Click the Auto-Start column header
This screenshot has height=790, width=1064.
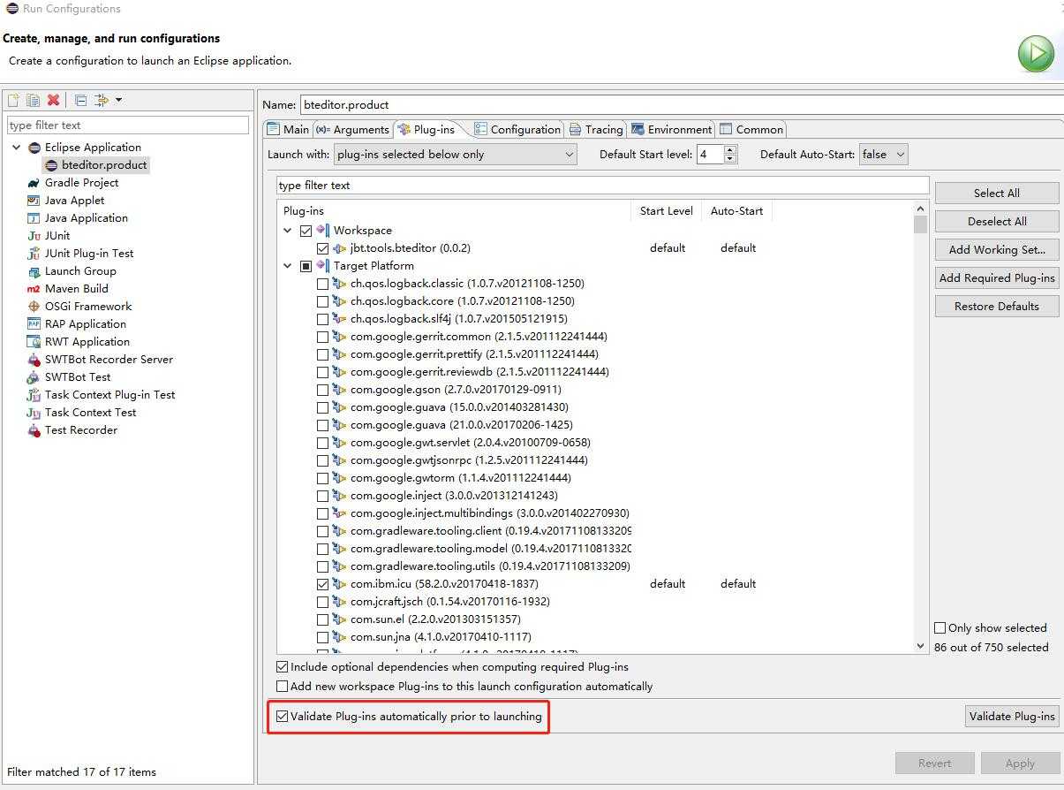pyautogui.click(x=737, y=211)
